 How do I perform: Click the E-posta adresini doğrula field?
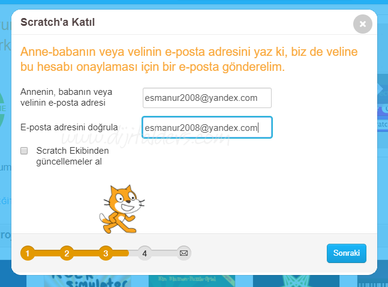pos(207,127)
